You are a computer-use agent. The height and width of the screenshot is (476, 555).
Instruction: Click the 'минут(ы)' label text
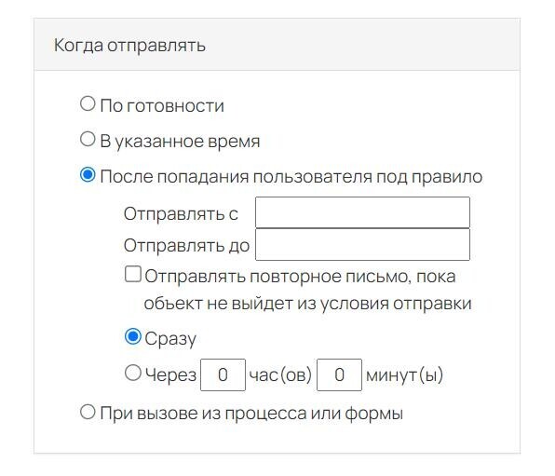(404, 375)
